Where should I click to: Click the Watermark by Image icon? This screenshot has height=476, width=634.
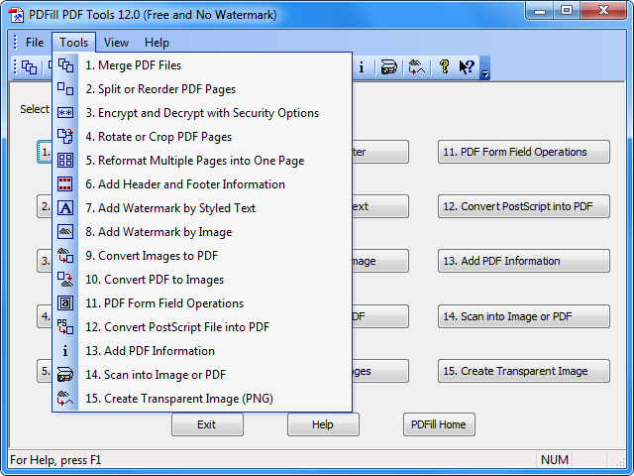click(65, 231)
